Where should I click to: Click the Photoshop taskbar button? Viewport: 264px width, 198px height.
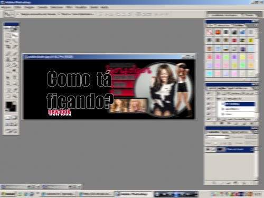[134, 194]
